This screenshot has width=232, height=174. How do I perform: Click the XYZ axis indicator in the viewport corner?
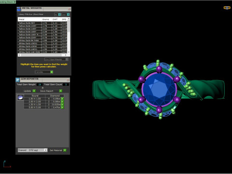click(7, 164)
